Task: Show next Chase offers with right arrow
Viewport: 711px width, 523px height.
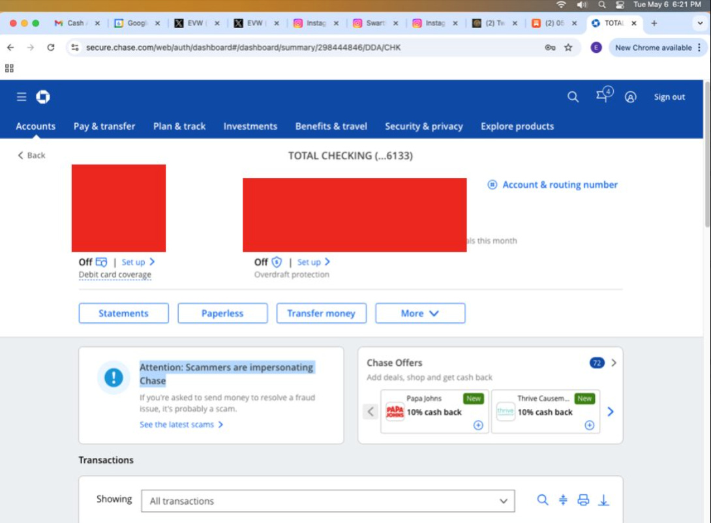Action: [x=611, y=411]
